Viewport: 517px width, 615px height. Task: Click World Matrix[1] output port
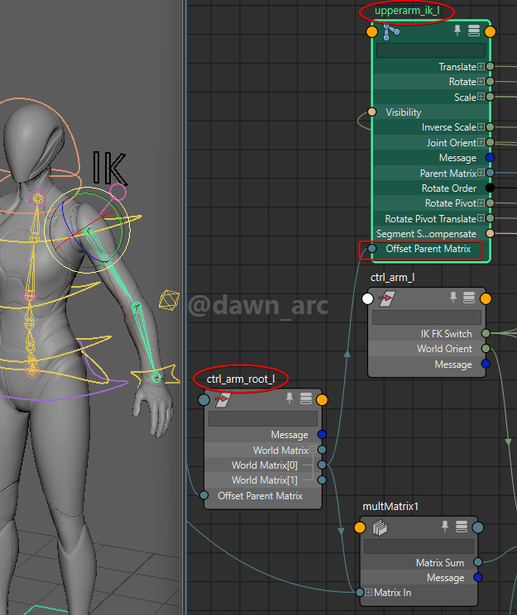[322, 479]
